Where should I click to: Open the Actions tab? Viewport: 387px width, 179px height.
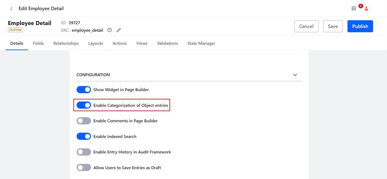[120, 43]
